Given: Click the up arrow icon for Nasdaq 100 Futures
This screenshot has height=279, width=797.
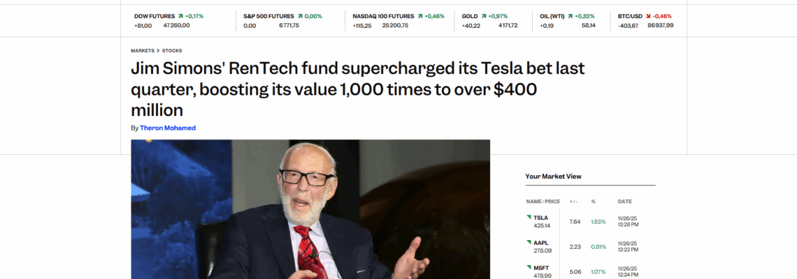Looking at the screenshot, I should coord(419,15).
